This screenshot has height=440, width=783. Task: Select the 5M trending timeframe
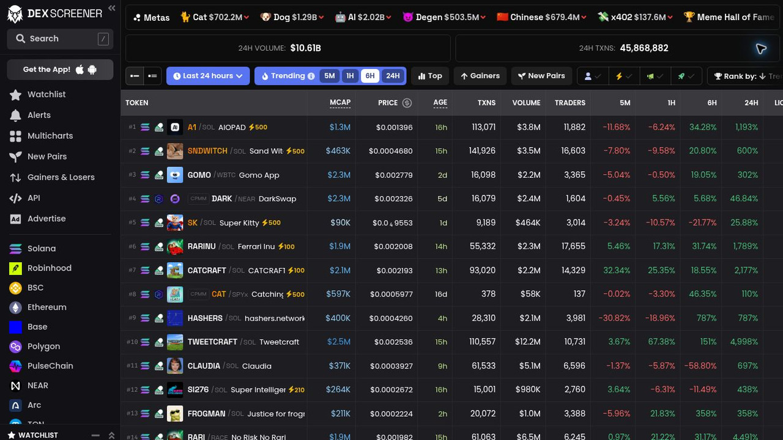click(x=330, y=76)
